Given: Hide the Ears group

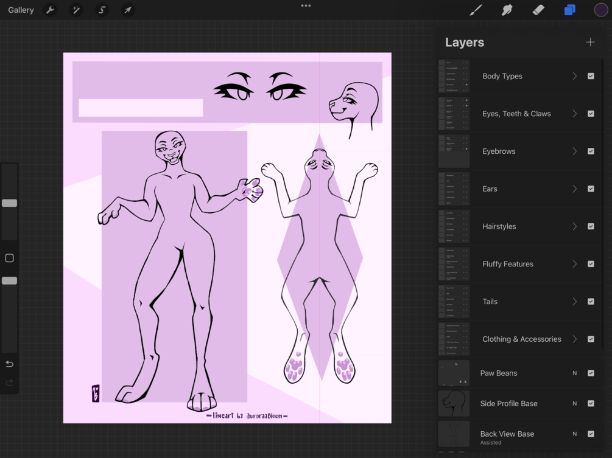Looking at the screenshot, I should pos(591,189).
